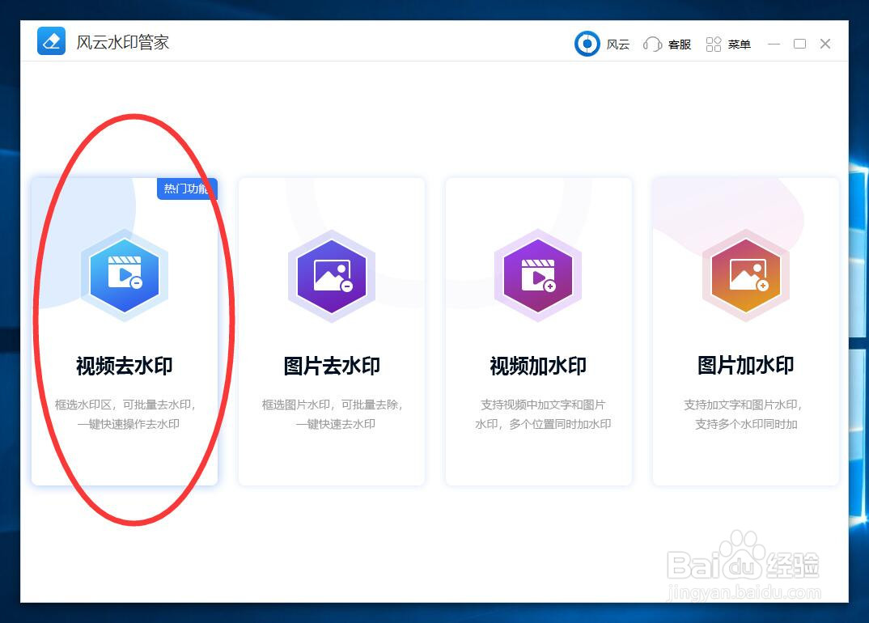Viewport: 869px width, 623px height.
Task: Click the 风云水印管家 title text
Action: click(x=122, y=42)
